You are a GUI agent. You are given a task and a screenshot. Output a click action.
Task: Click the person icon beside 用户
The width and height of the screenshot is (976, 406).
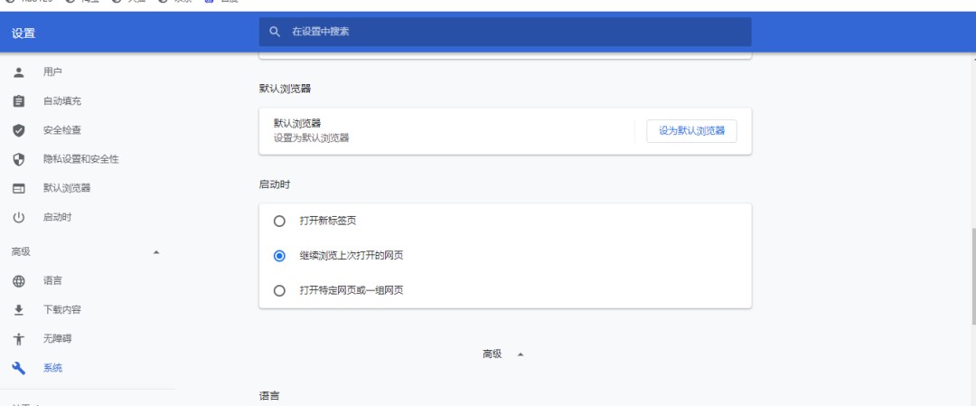(18, 72)
